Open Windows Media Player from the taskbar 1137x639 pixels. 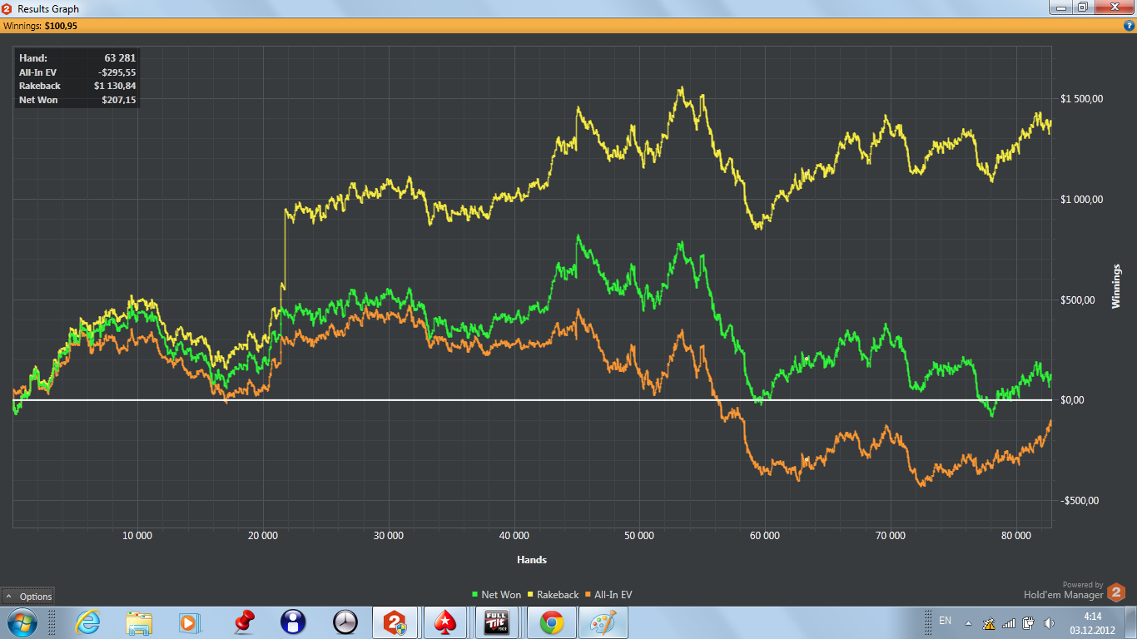190,622
